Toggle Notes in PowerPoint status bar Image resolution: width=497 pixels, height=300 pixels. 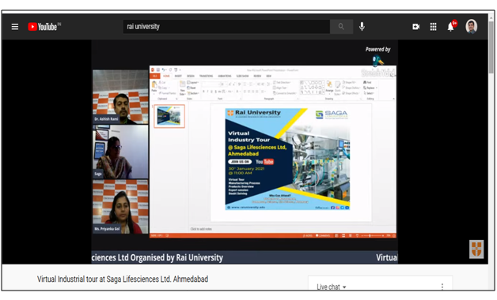pyautogui.click(x=308, y=235)
